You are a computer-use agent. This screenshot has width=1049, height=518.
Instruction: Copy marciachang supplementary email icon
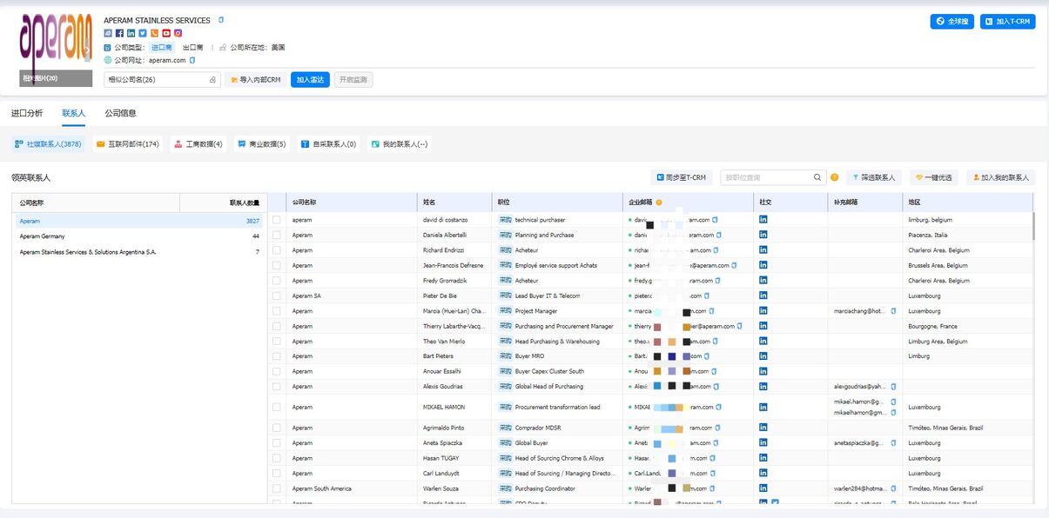click(893, 310)
